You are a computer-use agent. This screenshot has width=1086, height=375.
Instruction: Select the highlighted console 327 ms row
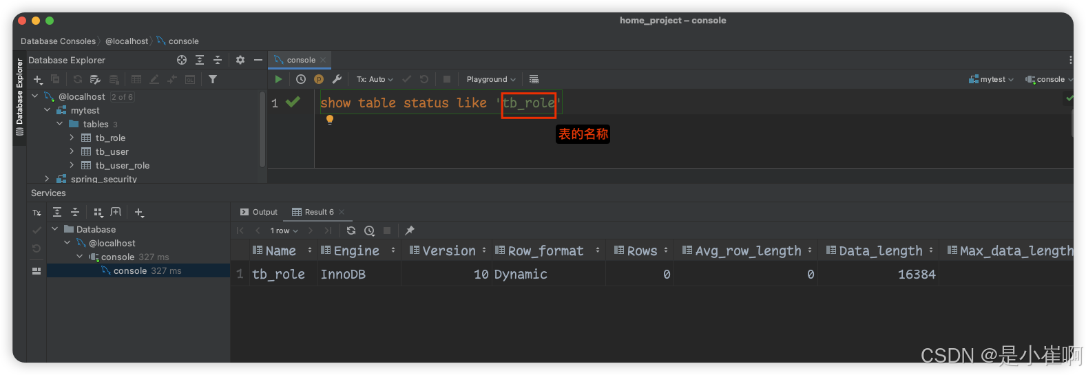(x=138, y=270)
